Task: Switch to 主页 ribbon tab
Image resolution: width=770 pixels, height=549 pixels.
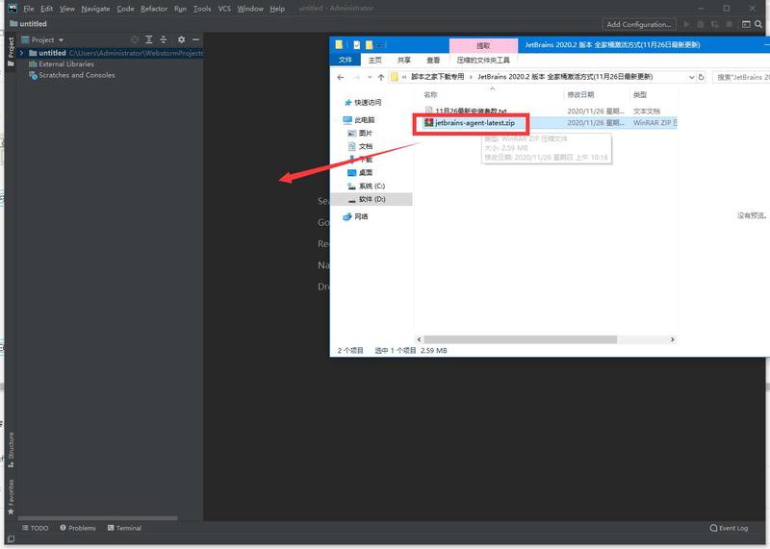Action: [374, 60]
